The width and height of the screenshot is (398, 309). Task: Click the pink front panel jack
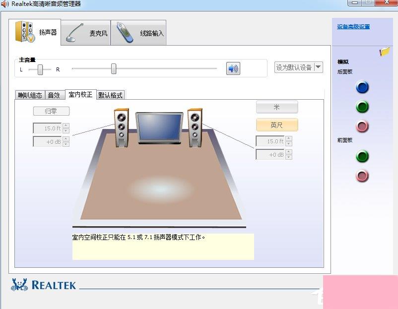[362, 176]
